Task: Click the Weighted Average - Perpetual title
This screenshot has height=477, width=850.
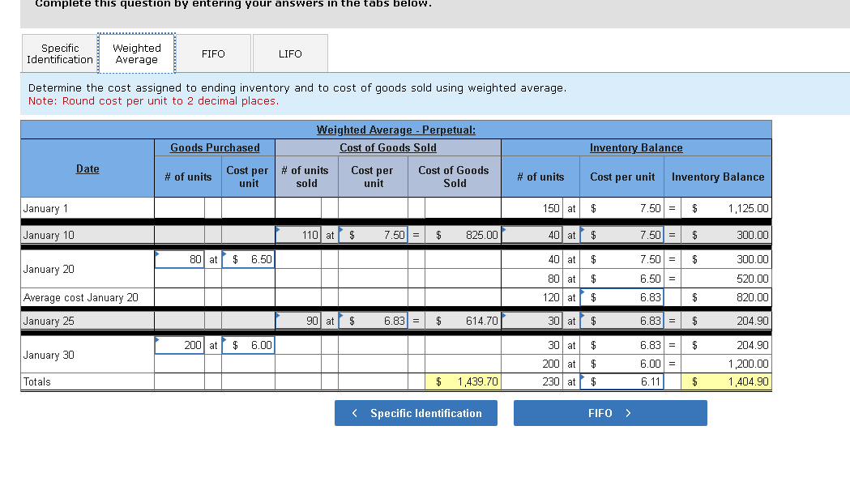Action: pyautogui.click(x=395, y=130)
